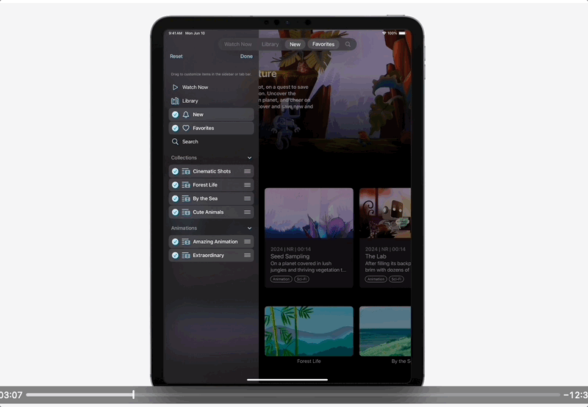Open the Seed Sampling thumbnail
The image size is (588, 407).
pos(309,213)
